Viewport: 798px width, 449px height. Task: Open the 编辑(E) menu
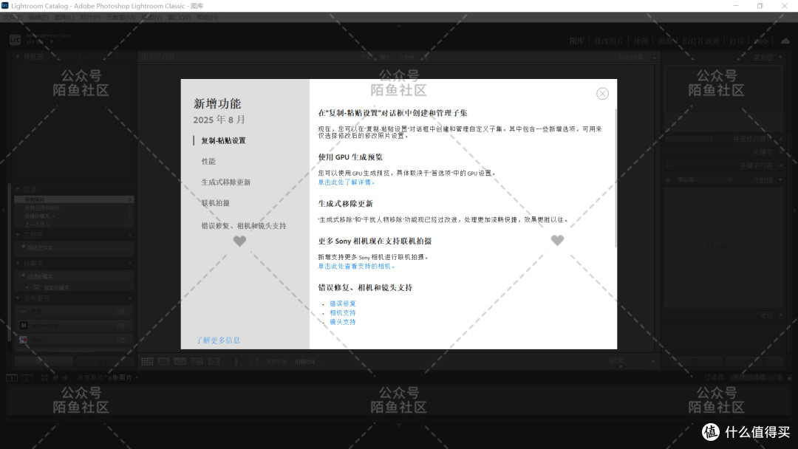pos(38,17)
